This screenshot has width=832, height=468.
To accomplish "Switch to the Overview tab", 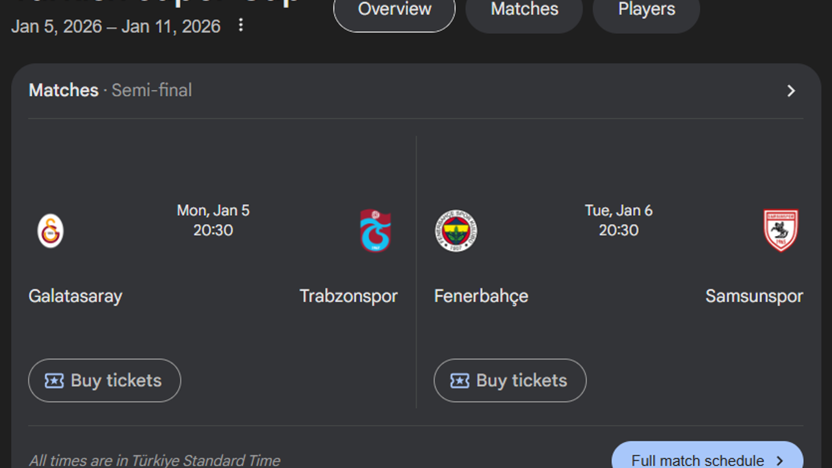I will pyautogui.click(x=395, y=10).
